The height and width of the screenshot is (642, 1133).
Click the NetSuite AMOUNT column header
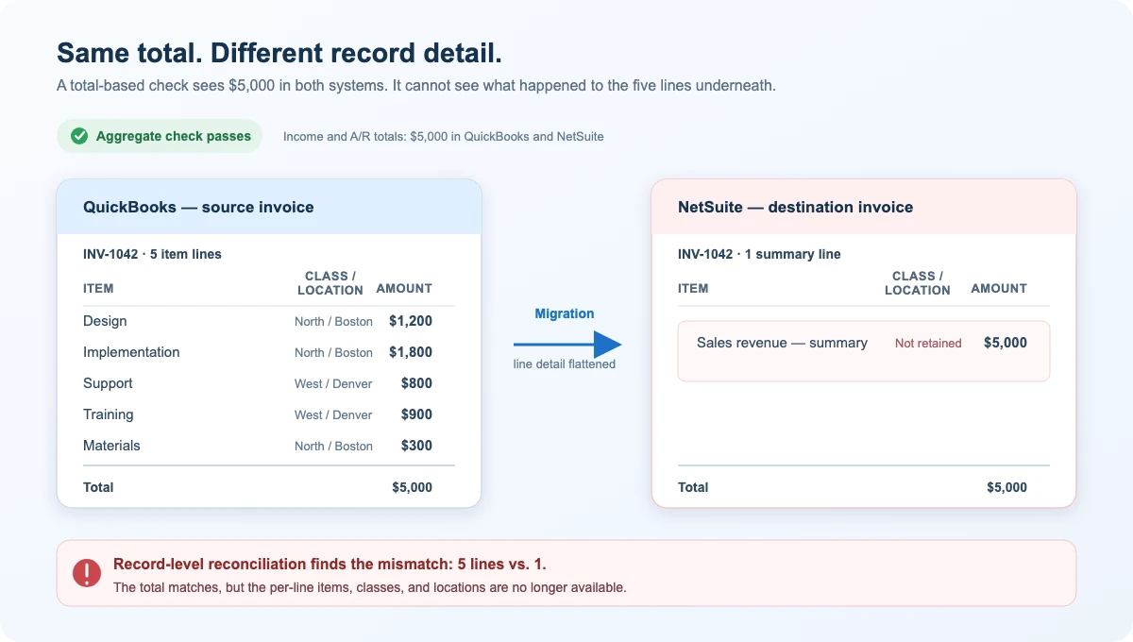999,288
